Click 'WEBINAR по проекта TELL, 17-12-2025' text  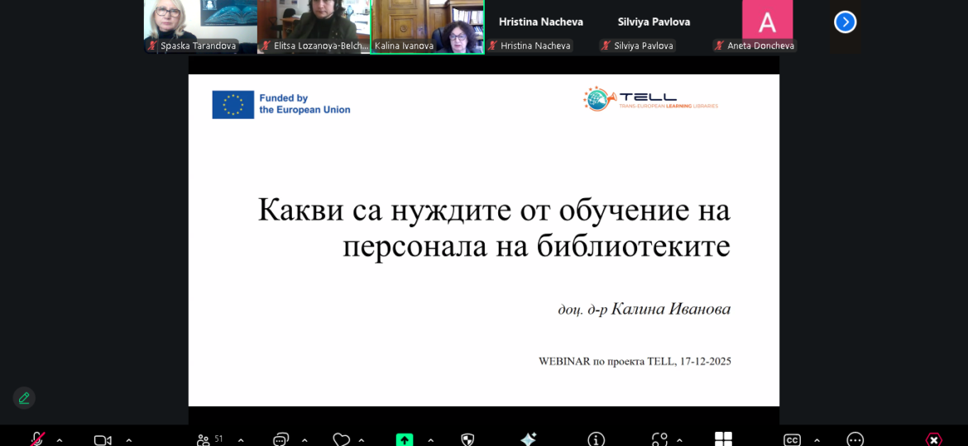click(635, 362)
